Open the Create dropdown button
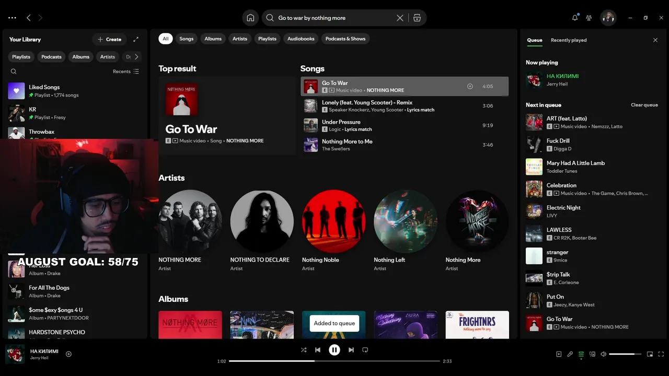Viewport: 669px width, 376px height. click(109, 39)
